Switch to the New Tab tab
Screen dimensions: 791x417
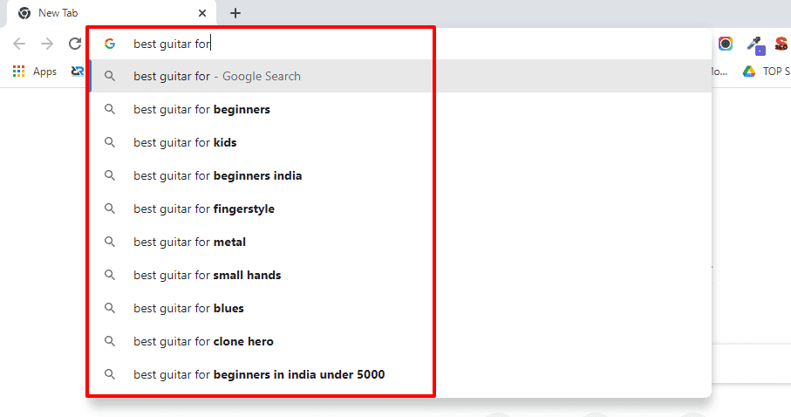click(105, 13)
